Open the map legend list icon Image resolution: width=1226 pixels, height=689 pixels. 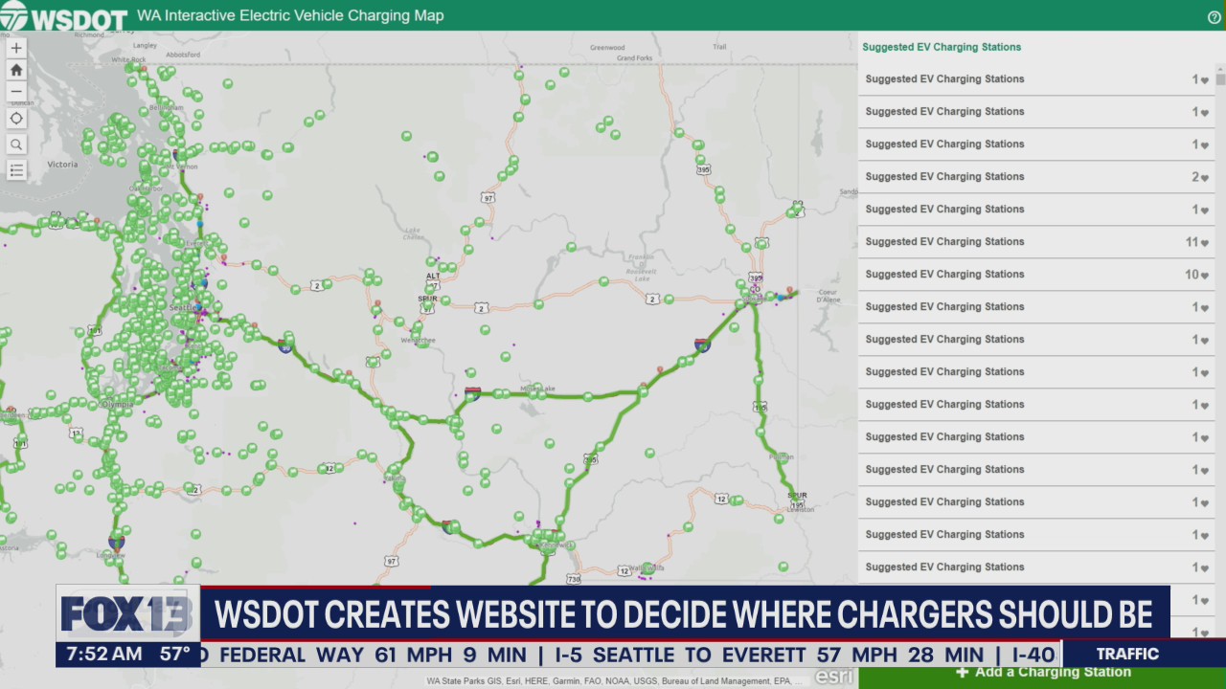pos(16,170)
